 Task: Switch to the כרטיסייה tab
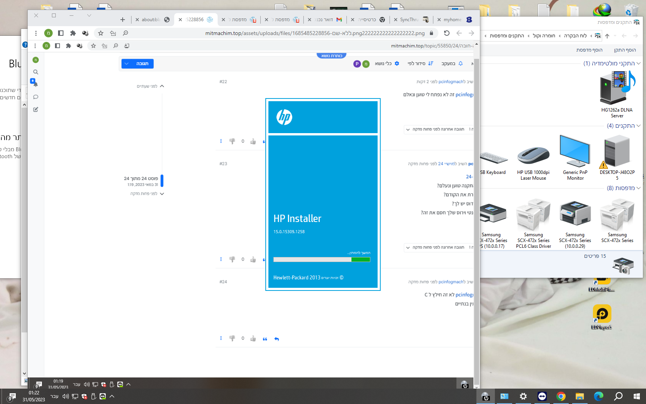368,20
